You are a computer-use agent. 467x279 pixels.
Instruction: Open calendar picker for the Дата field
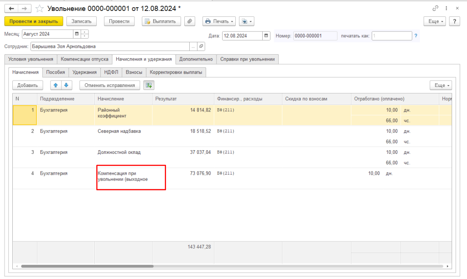(x=266, y=36)
